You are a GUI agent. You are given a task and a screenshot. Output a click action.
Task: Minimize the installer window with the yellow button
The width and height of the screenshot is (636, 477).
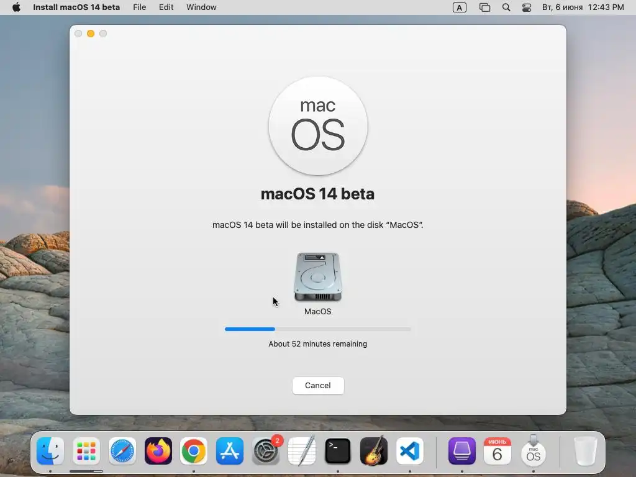91,34
